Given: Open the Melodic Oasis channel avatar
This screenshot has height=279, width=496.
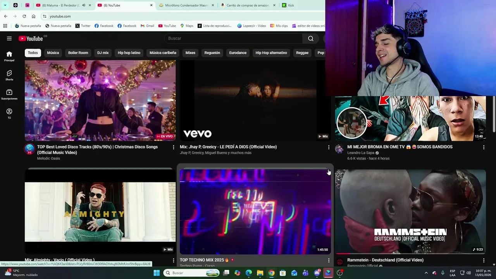Looking at the screenshot, I should 29,149.
